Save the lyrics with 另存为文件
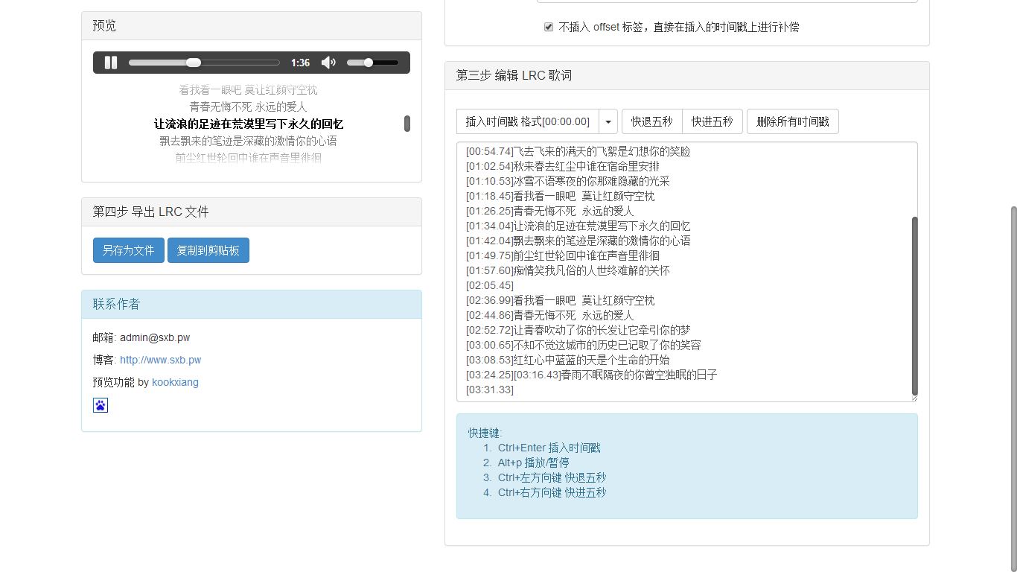The image size is (1017, 572). pos(128,250)
